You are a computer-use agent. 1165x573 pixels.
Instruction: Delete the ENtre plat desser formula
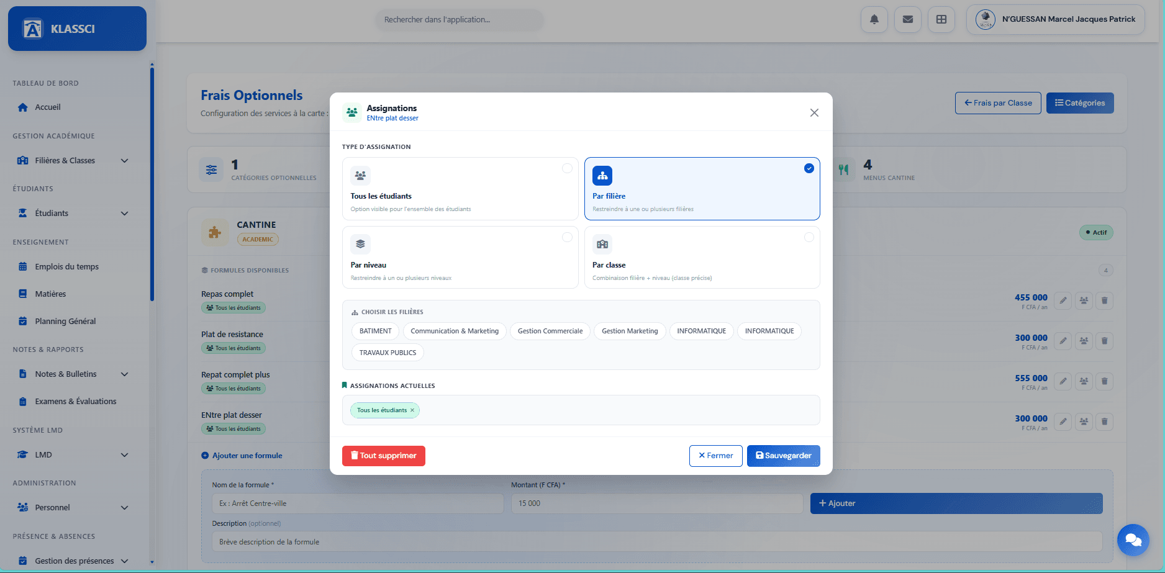[1104, 422]
